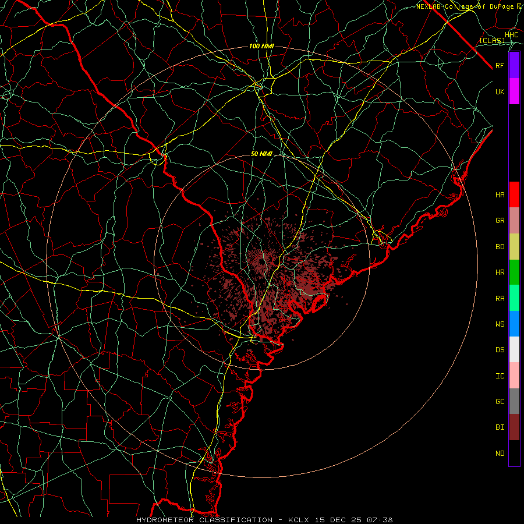524x524 pixels.
Task: Click the DS legend label
Action: click(500, 350)
